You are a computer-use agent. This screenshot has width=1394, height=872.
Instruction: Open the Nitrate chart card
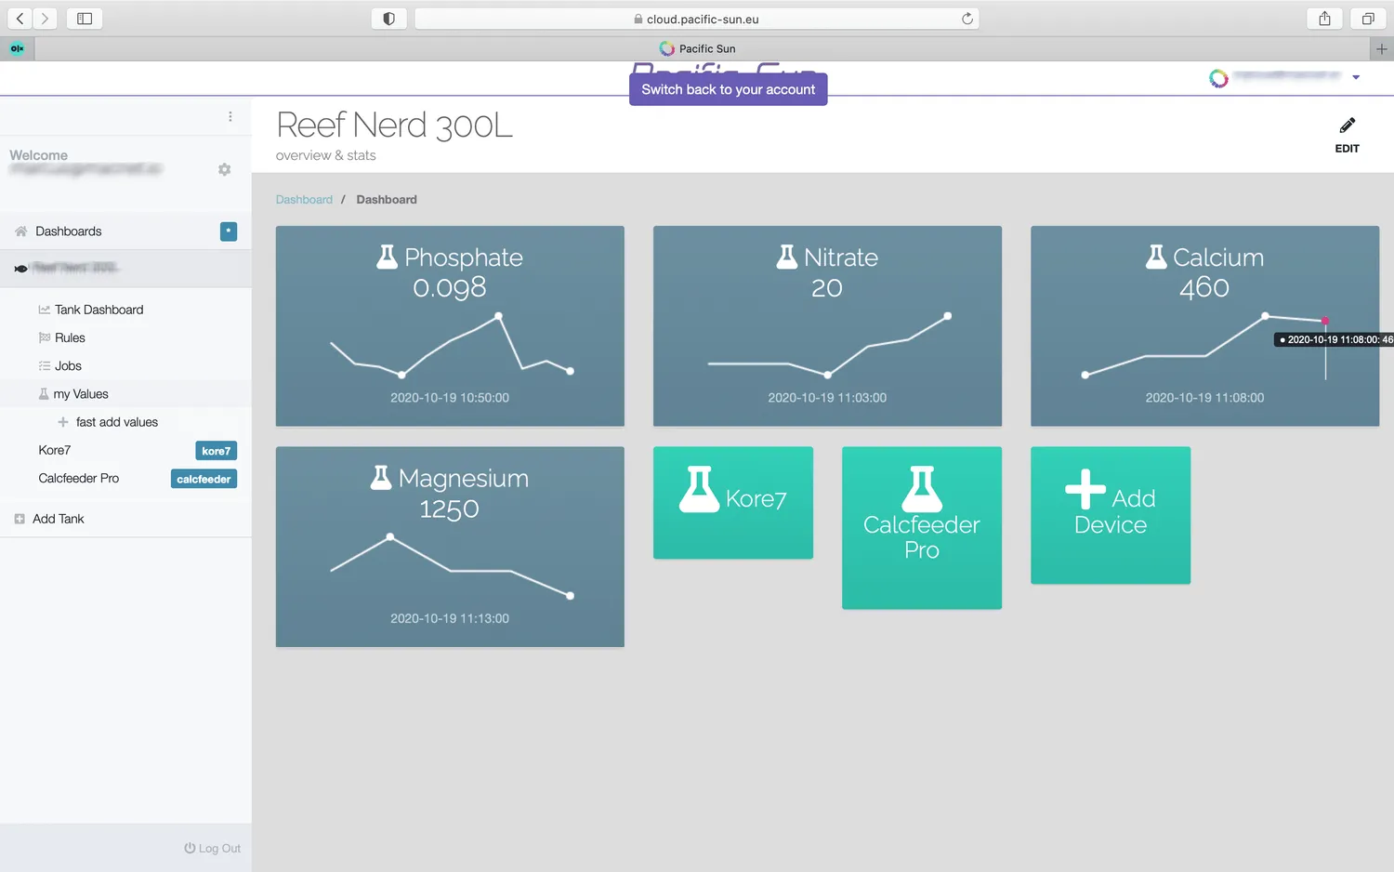pos(827,326)
